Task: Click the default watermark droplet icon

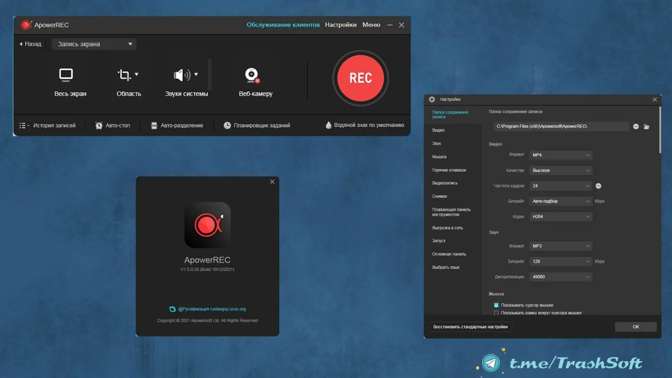Action: (329, 125)
